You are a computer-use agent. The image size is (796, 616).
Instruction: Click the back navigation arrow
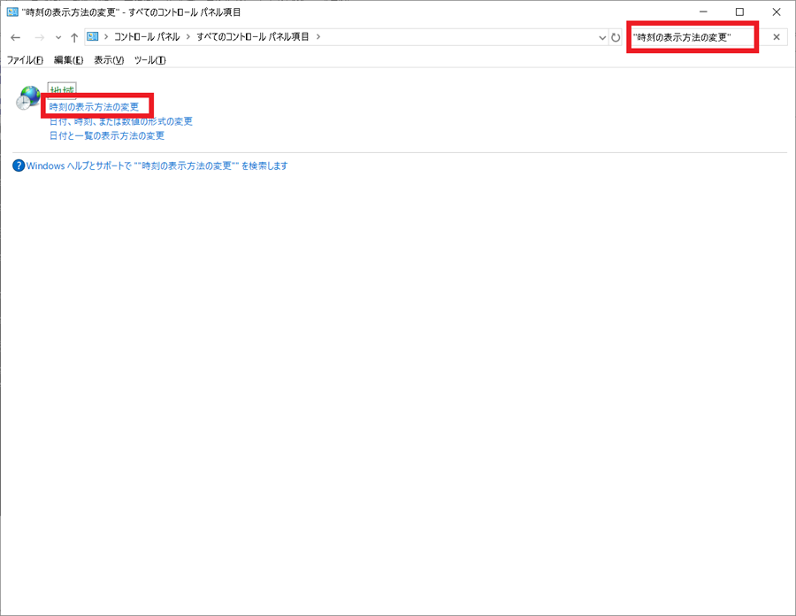(15, 37)
